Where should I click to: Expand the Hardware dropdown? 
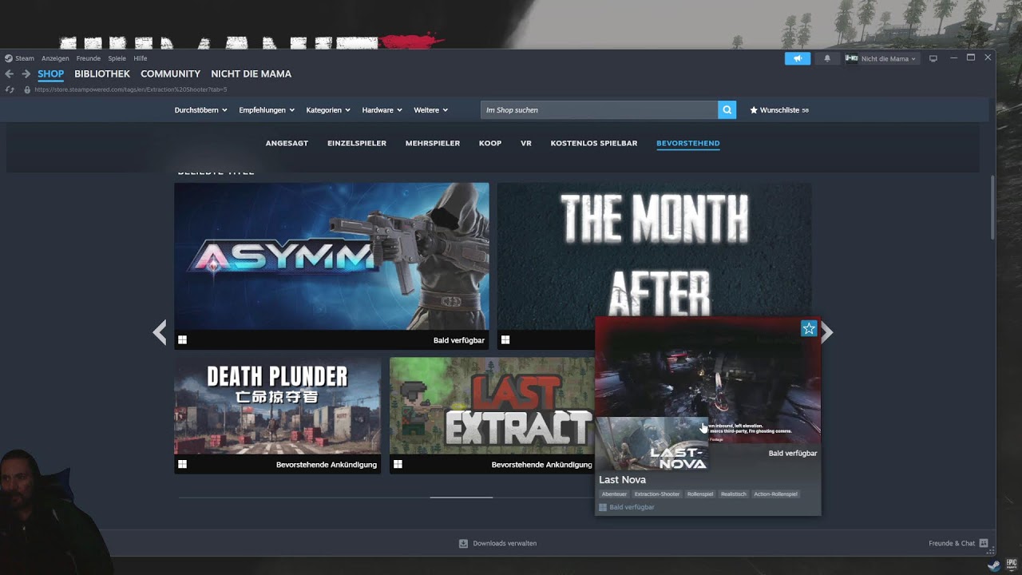point(382,110)
